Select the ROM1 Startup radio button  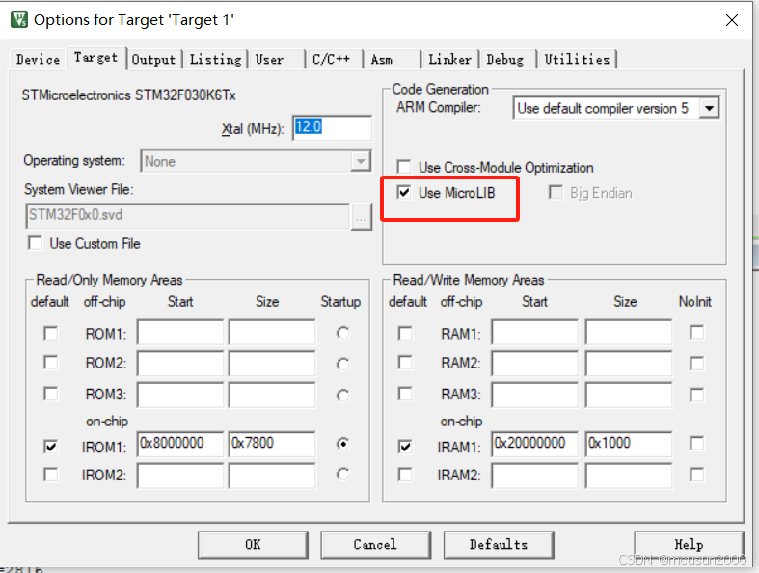click(x=342, y=333)
